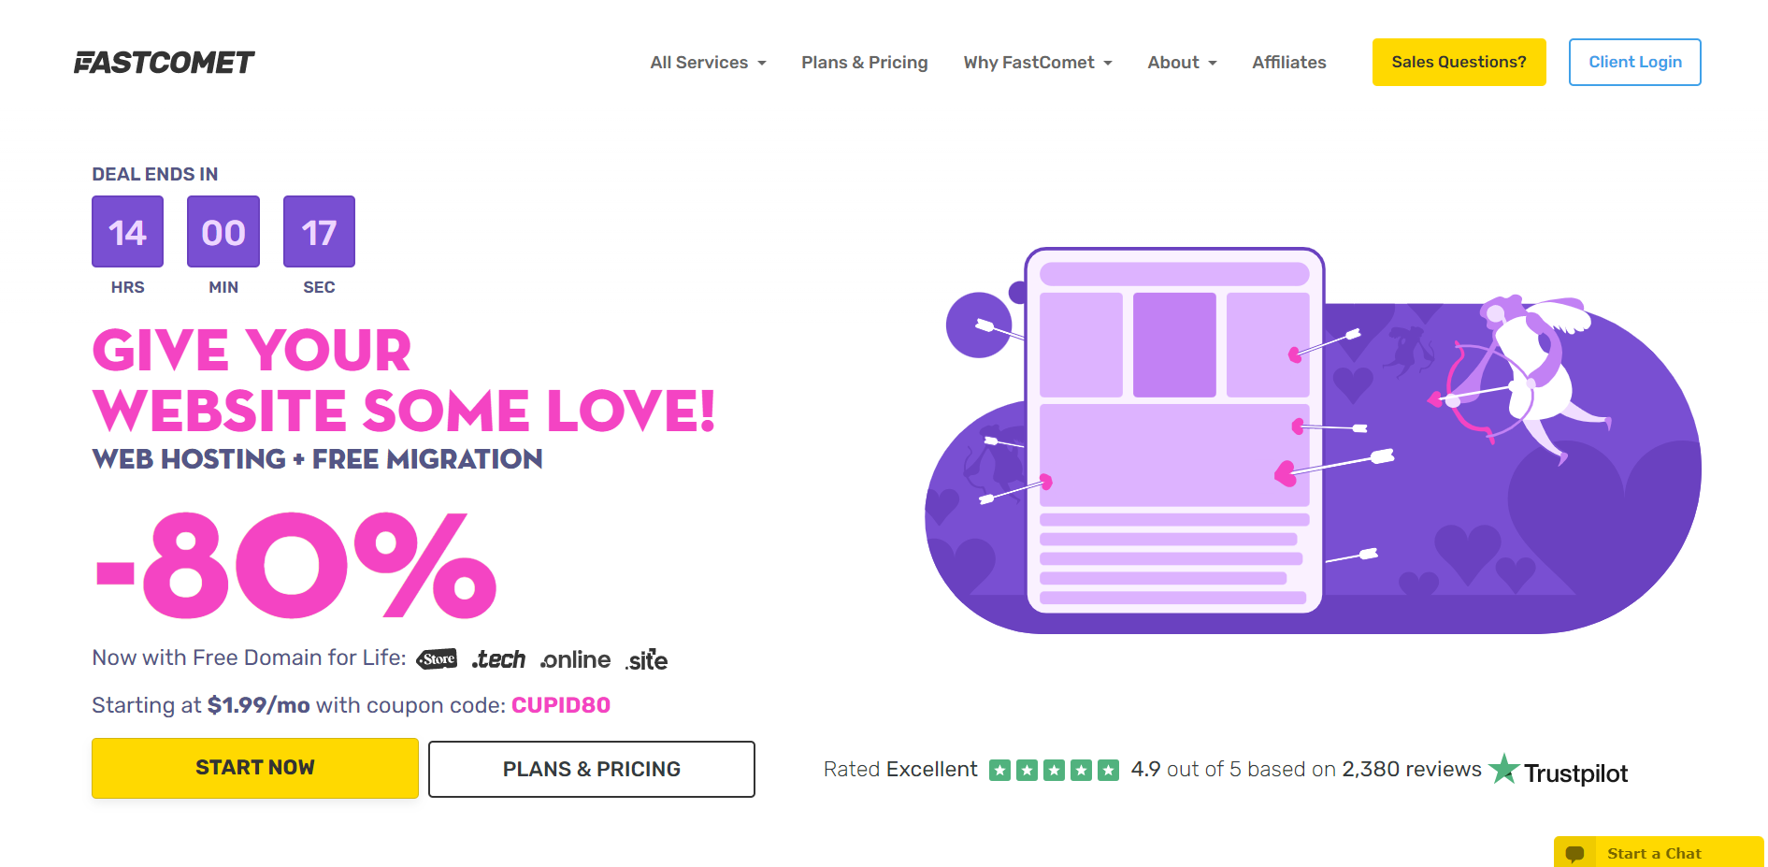Viewport: 1768px width, 867px height.
Task: Click the Sales Questions? button
Action: tap(1459, 62)
